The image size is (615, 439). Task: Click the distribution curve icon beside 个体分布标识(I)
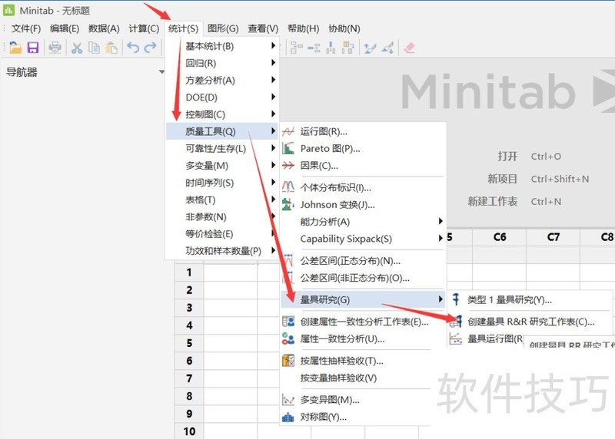[x=288, y=186]
